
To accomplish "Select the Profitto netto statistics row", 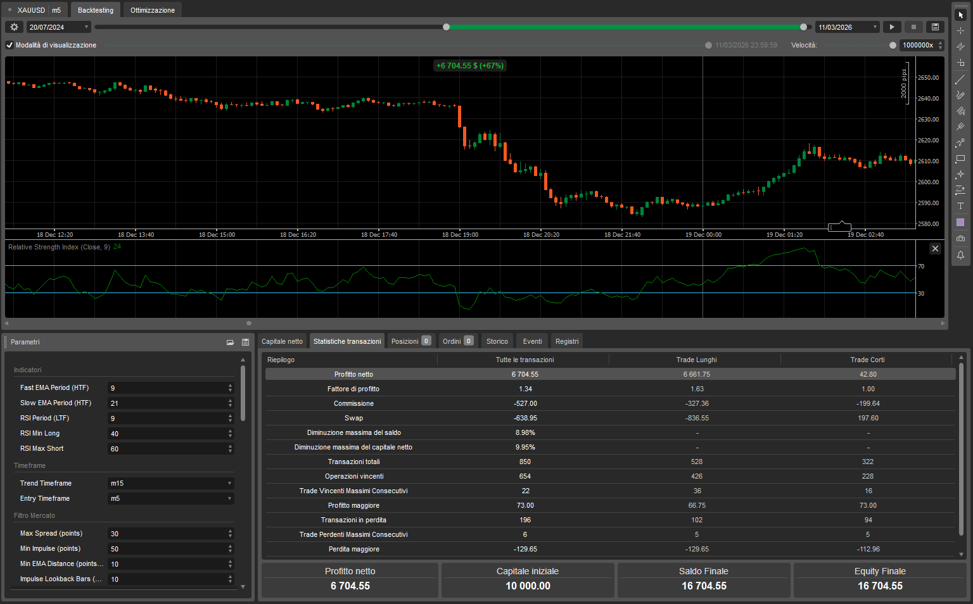I will coord(610,374).
